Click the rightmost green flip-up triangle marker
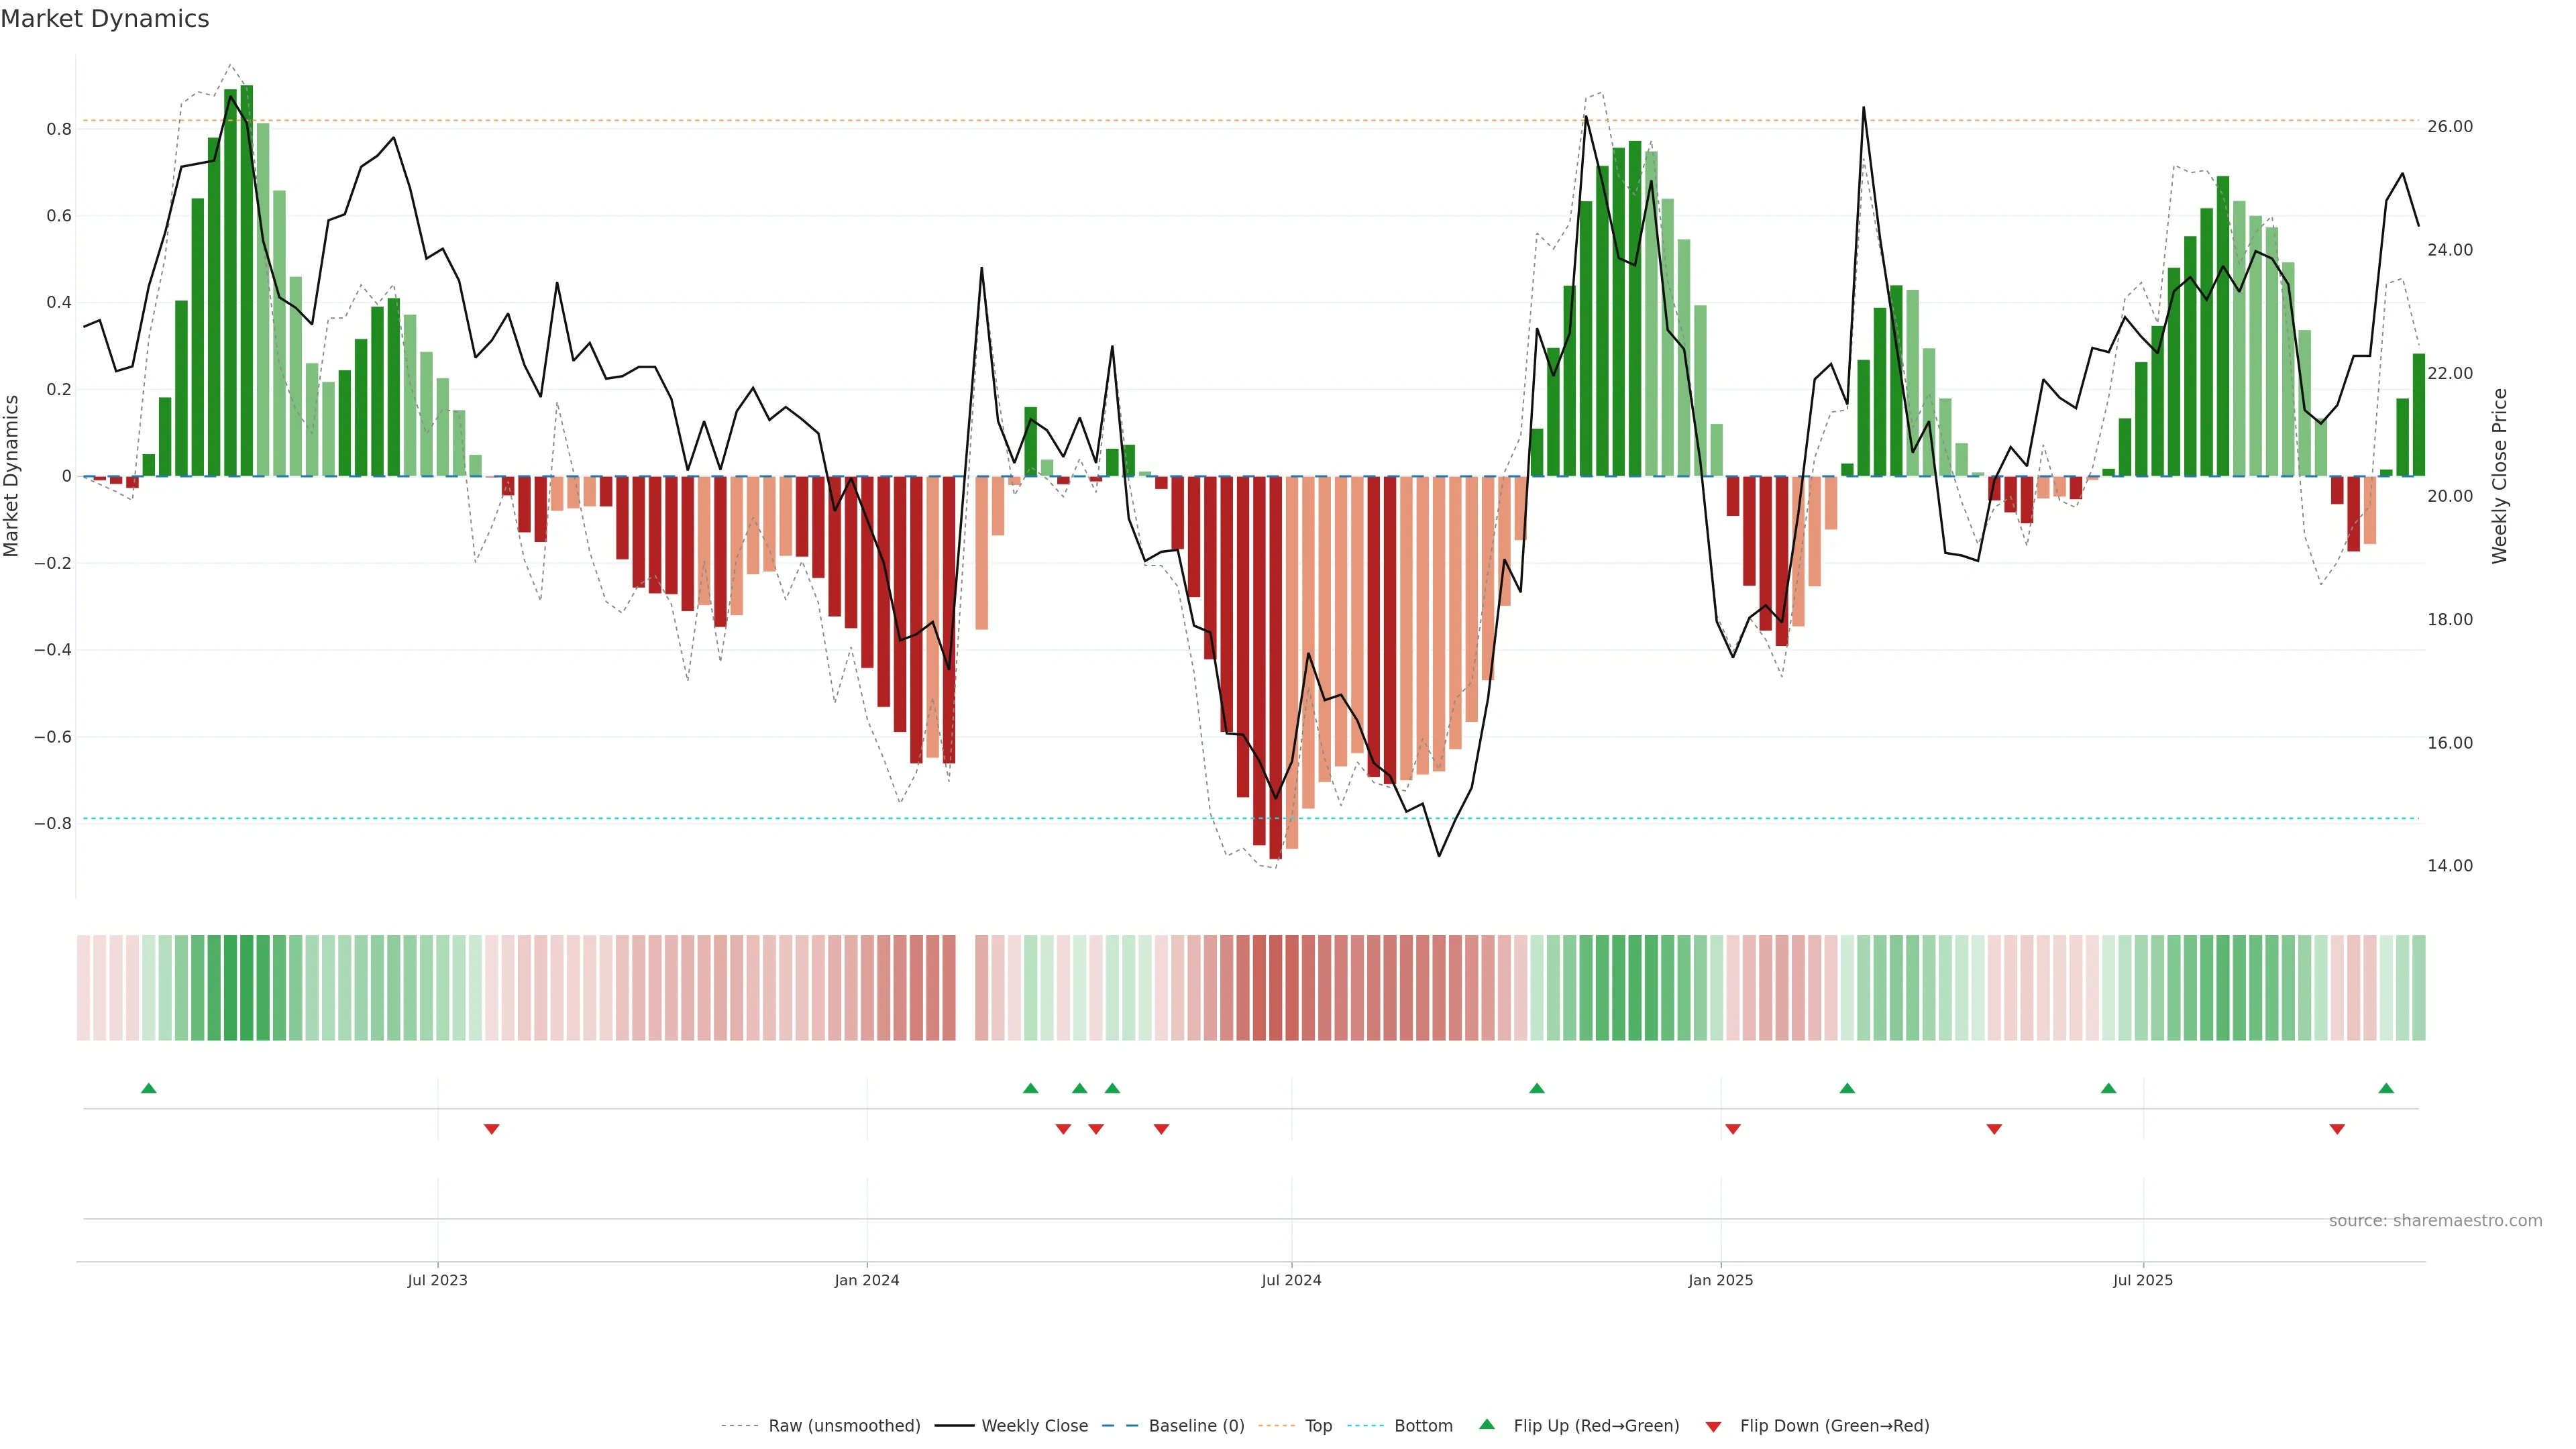 click(2386, 1088)
